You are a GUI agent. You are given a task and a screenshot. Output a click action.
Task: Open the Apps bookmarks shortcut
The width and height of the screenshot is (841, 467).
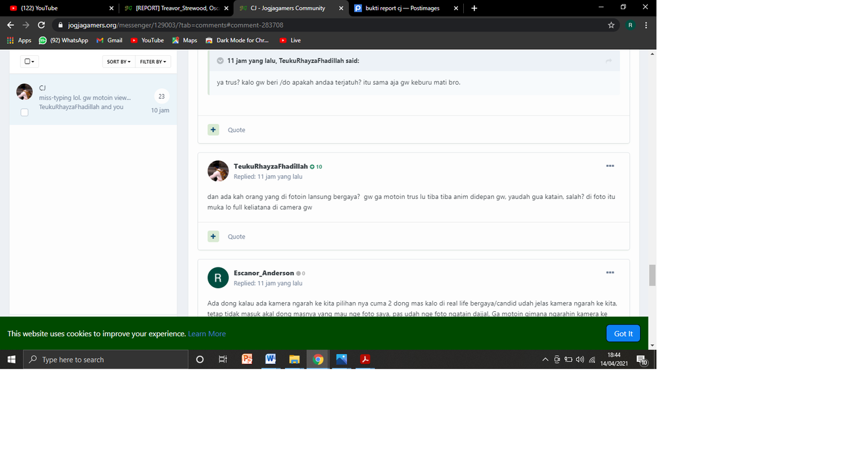(19, 40)
